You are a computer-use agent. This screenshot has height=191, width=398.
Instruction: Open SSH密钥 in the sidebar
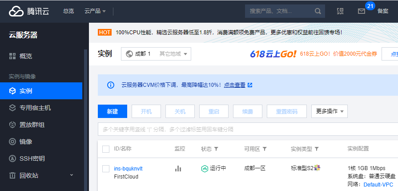point(32,158)
